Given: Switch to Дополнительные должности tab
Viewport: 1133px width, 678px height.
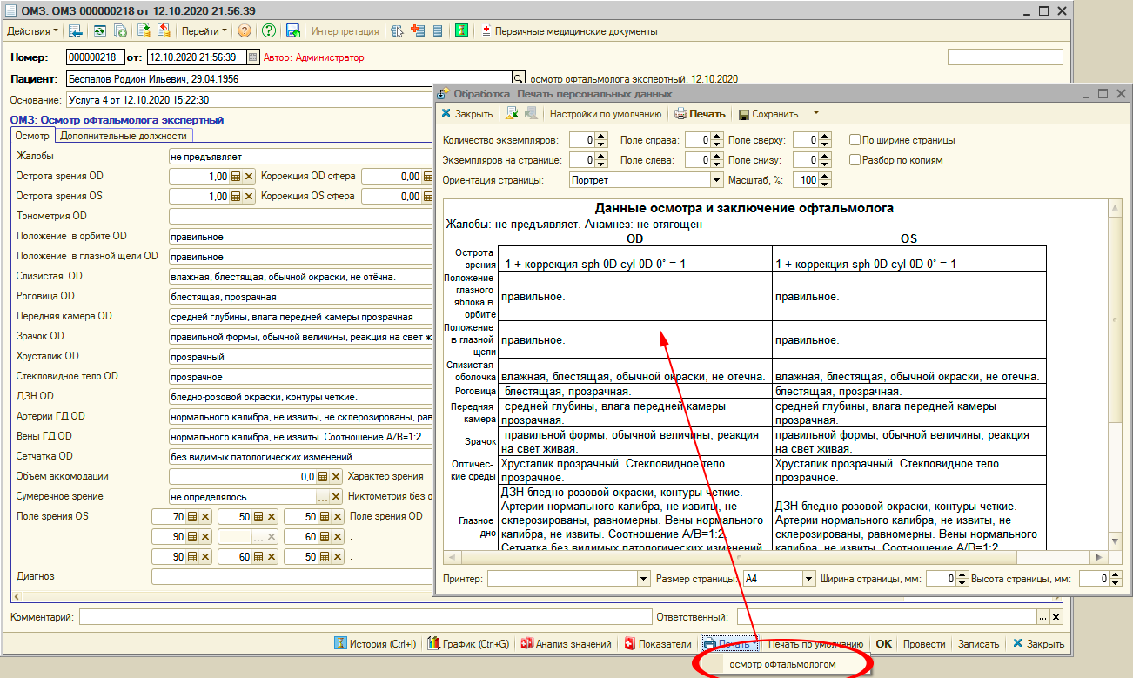Looking at the screenshot, I should pyautogui.click(x=123, y=136).
